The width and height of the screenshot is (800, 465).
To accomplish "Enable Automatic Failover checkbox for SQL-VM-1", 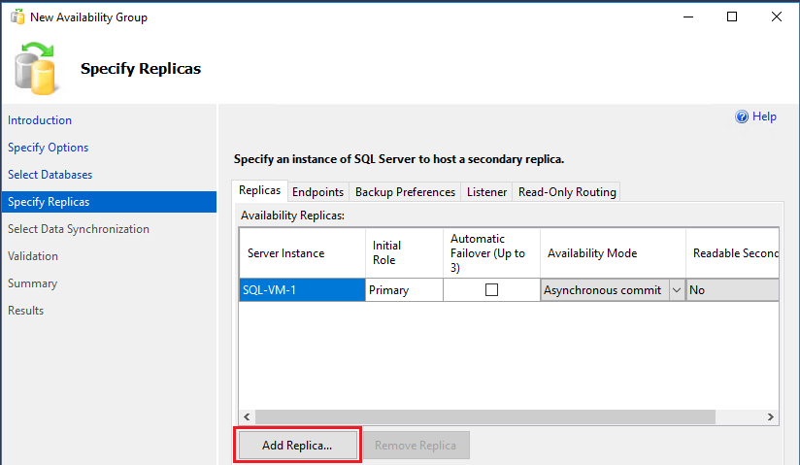I will [x=491, y=289].
